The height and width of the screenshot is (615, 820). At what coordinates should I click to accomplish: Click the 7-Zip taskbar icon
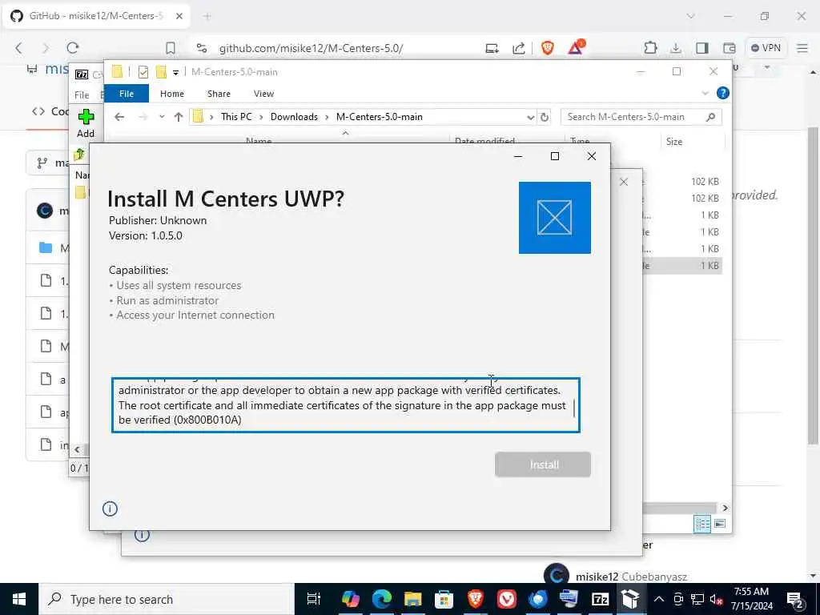(x=600, y=599)
